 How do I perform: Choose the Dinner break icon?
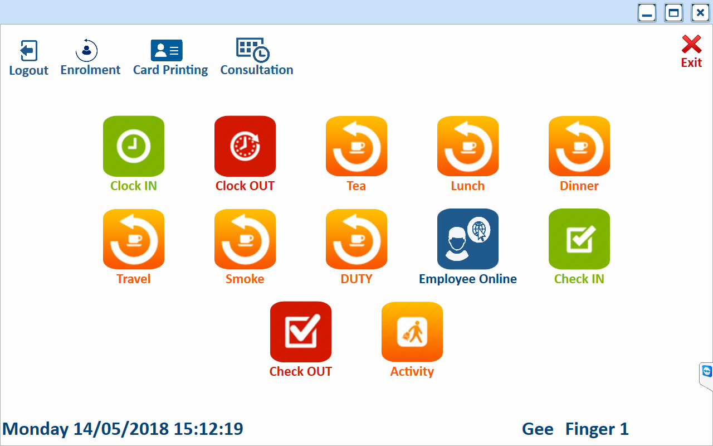point(579,146)
